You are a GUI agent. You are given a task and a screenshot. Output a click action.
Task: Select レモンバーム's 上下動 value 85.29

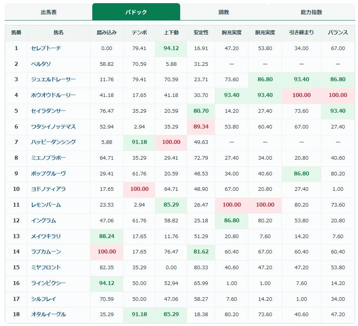(171, 205)
